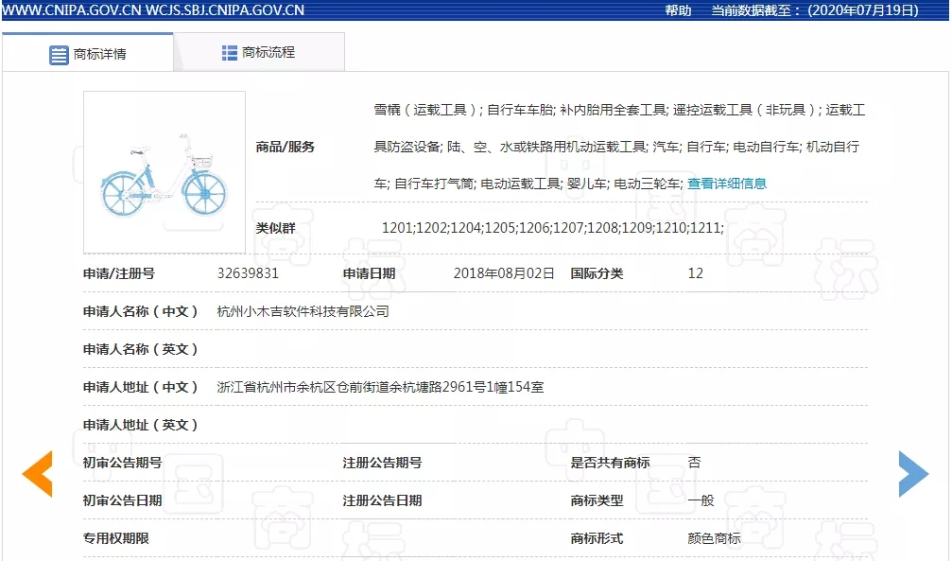Click the 商标详情 tab document icon
The width and height of the screenshot is (952, 561).
(x=59, y=54)
